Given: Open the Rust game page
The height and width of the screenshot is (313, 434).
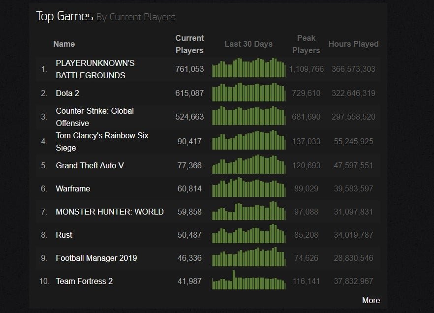Looking at the screenshot, I should [x=64, y=235].
